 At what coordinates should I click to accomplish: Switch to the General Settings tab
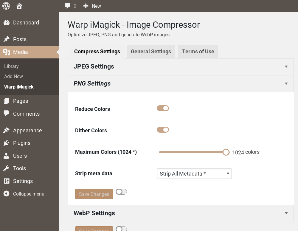pos(151,52)
